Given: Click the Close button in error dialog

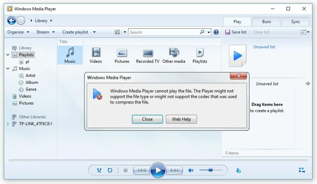Looking at the screenshot, I should (x=147, y=119).
